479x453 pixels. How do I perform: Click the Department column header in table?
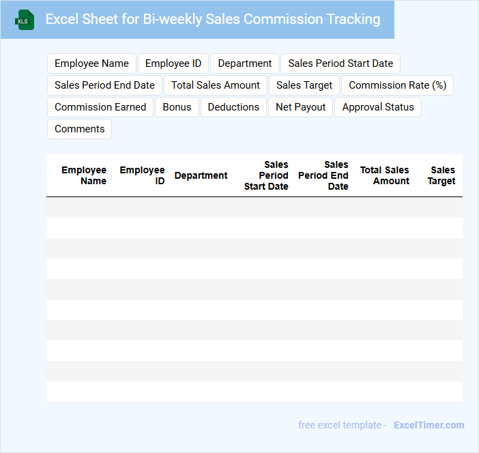tap(201, 175)
